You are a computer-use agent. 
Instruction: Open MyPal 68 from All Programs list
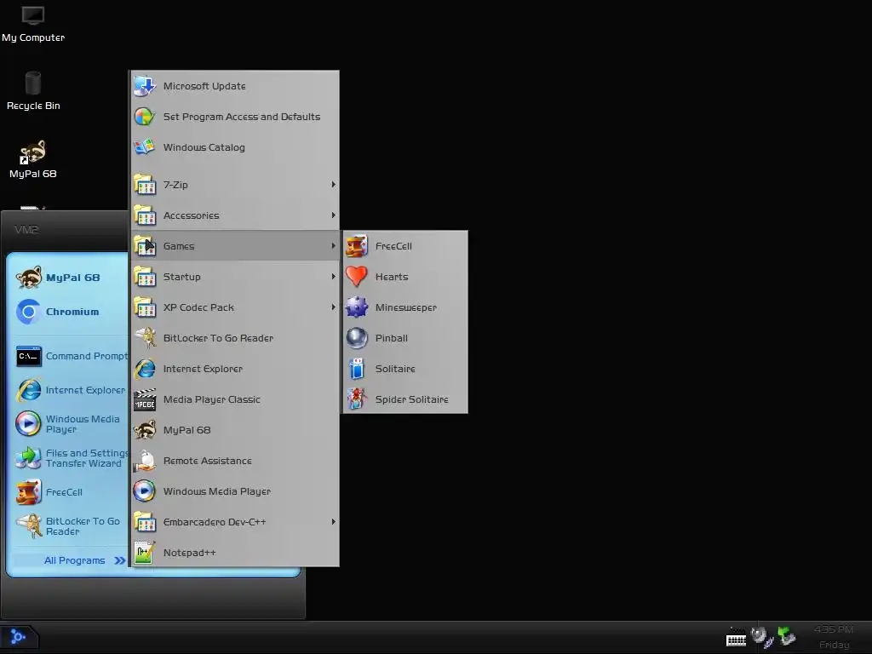click(x=235, y=430)
